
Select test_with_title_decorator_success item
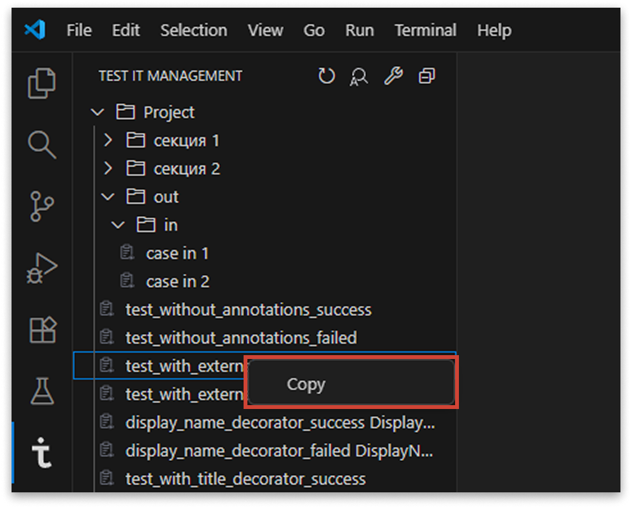tap(245, 479)
